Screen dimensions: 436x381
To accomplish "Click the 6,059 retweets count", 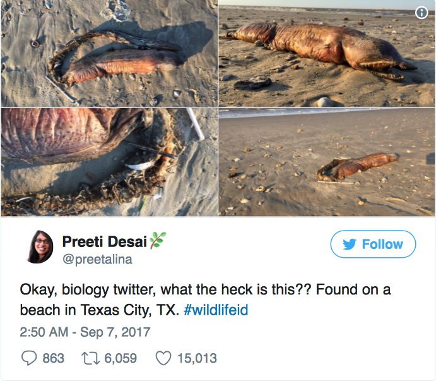I will pos(121,358).
